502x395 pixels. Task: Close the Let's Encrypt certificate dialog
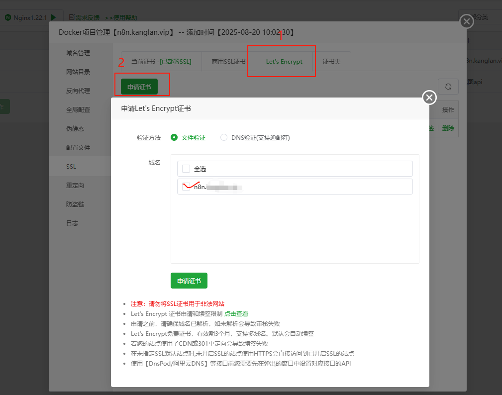click(429, 98)
